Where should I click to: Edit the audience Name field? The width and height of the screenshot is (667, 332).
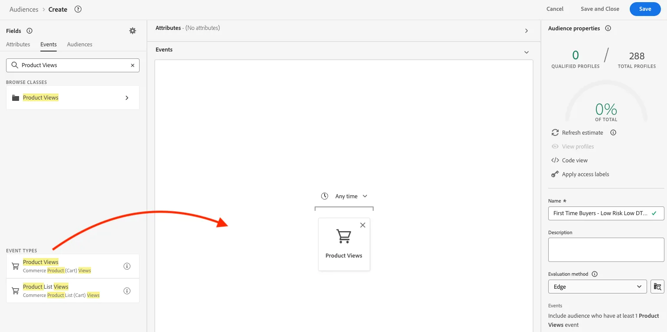click(x=606, y=213)
